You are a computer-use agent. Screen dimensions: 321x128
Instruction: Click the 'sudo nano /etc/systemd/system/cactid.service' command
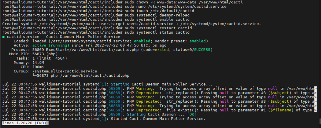click(x=176, y=7)
